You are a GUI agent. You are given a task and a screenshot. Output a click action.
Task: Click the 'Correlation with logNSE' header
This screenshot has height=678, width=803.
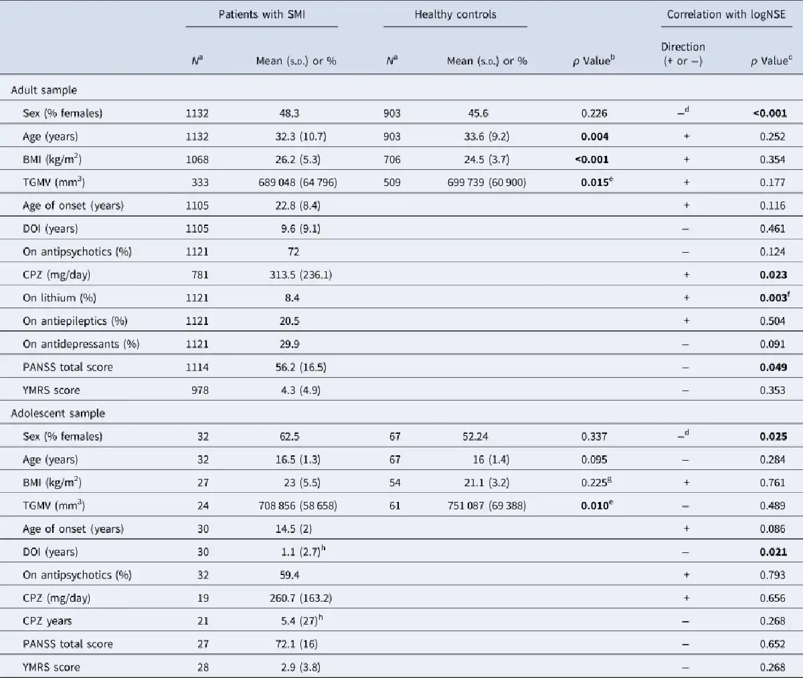tap(726, 14)
